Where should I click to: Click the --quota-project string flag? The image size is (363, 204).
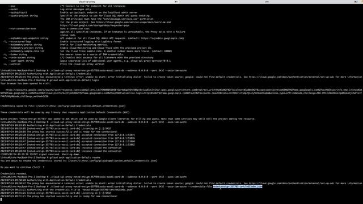pos(23,16)
